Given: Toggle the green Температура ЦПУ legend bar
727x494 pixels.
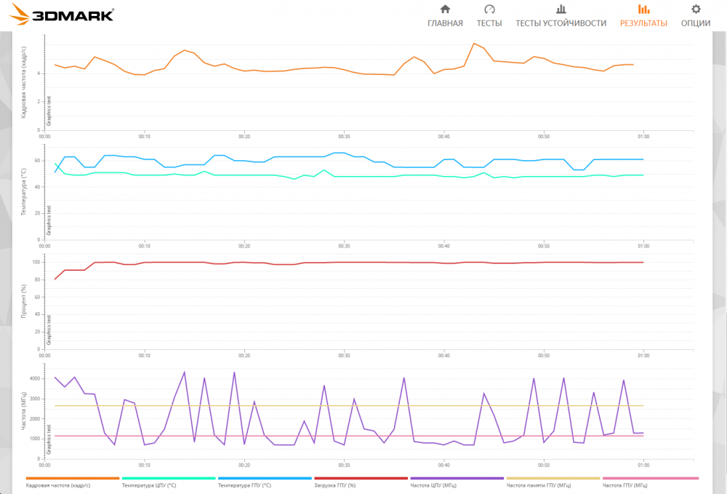Looking at the screenshot, I should (169, 478).
